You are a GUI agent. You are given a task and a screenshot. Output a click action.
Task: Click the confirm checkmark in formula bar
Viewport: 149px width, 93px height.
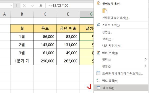pyautogui.click(x=33, y=5)
